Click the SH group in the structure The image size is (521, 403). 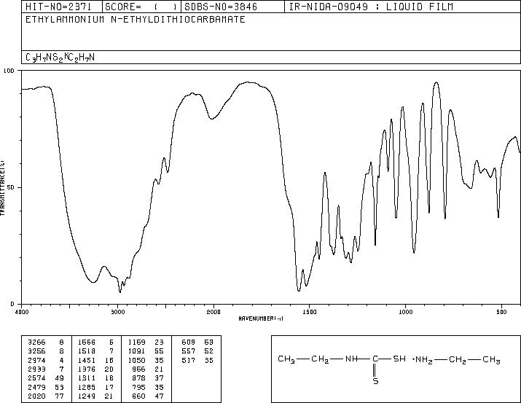(x=399, y=359)
